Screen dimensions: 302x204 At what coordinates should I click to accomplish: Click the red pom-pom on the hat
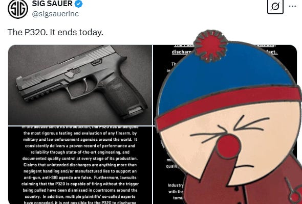210,46
